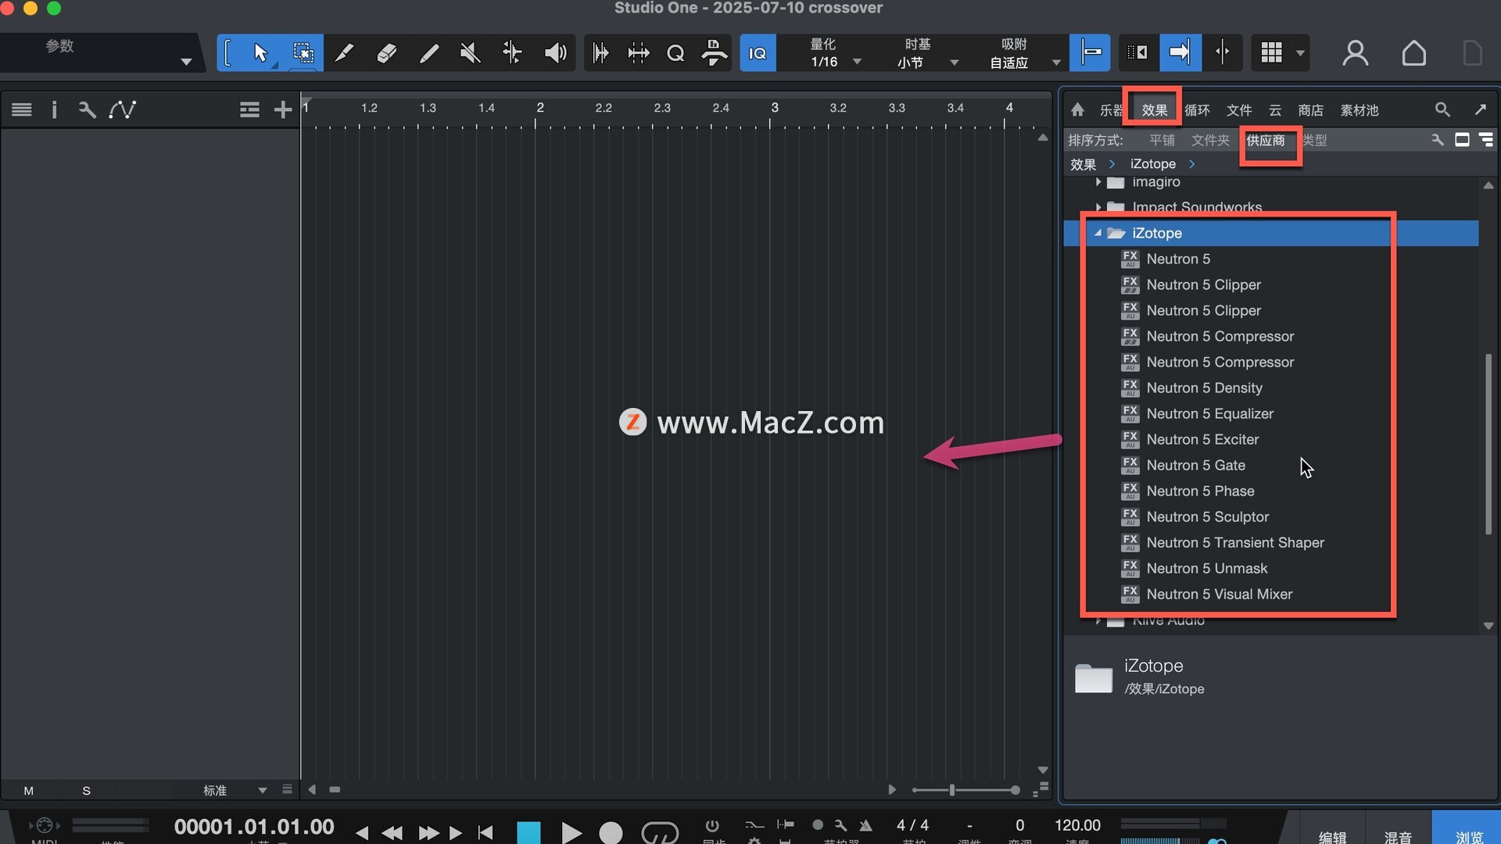
Task: Sort by 类型 (Type)
Action: point(1314,140)
